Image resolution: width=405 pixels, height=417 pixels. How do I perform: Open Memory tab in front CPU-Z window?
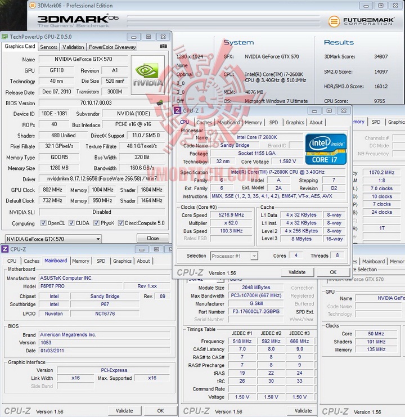(x=253, y=122)
